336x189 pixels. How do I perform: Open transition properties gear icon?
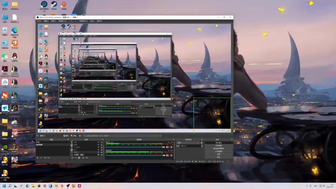[x=202, y=143]
